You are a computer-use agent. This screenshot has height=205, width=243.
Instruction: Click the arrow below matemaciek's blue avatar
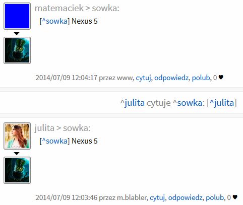tap(17, 34)
